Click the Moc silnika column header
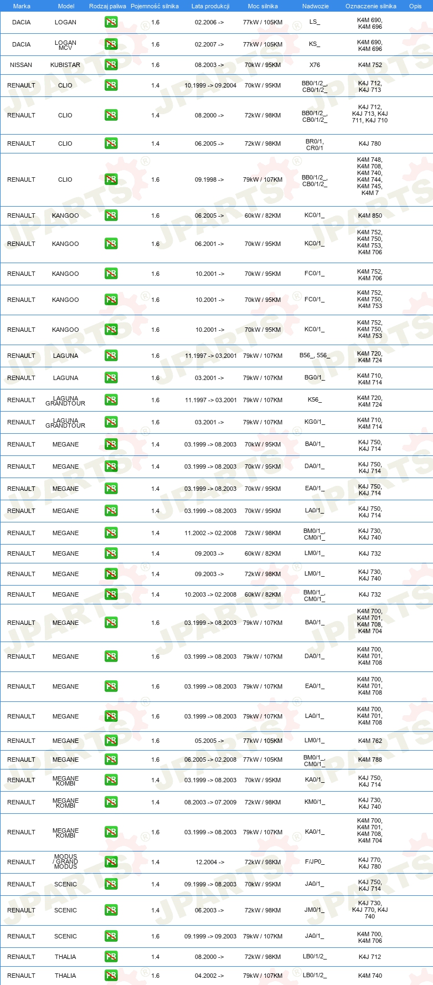The width and height of the screenshot is (433, 985). (x=263, y=6)
